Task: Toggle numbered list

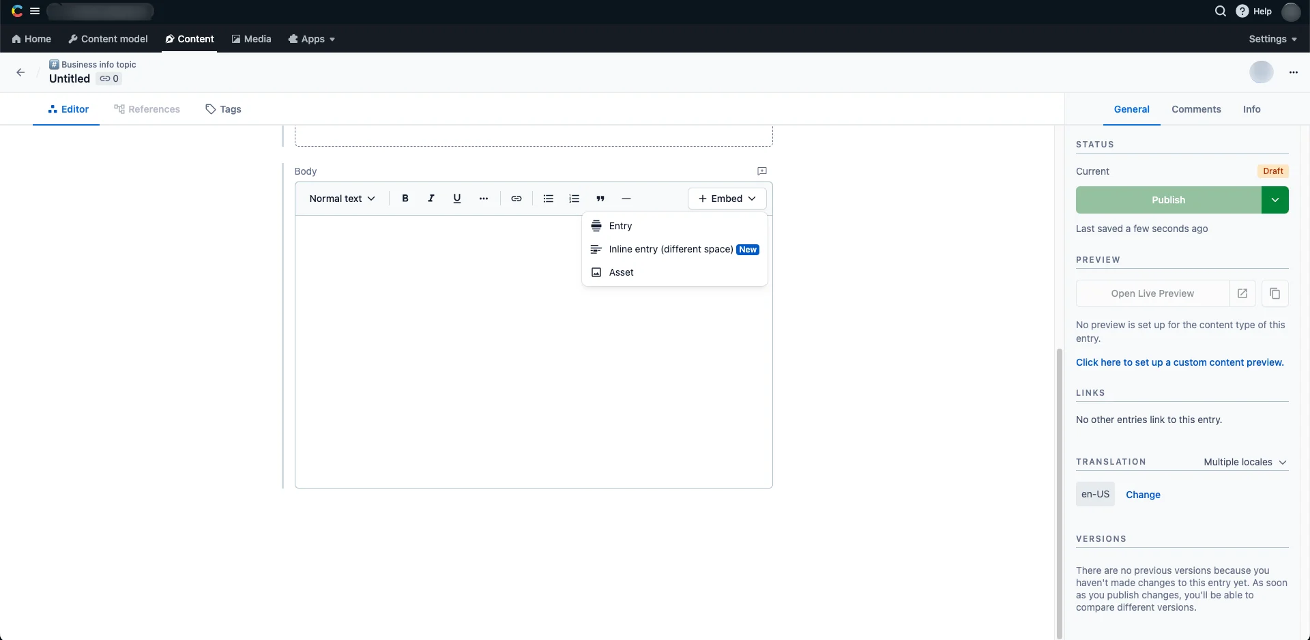Action: pyautogui.click(x=574, y=199)
